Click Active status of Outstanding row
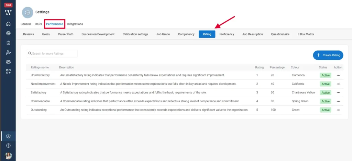This screenshot has width=352, height=161. 326,110
